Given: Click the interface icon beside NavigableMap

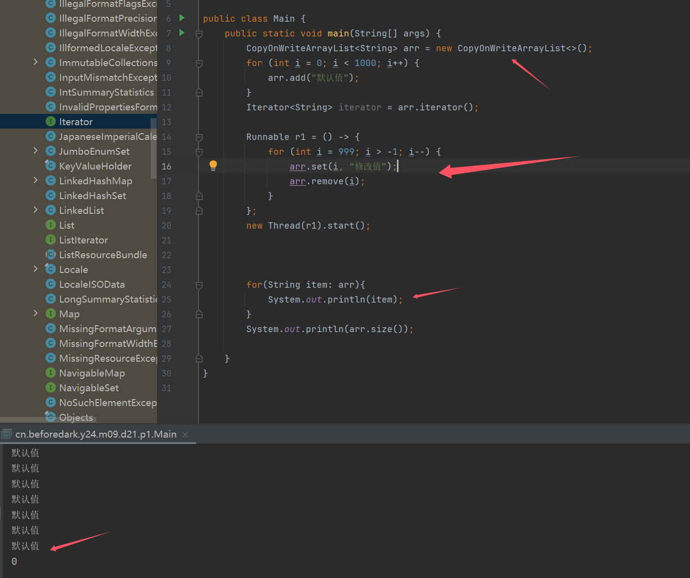Looking at the screenshot, I should click(x=50, y=373).
